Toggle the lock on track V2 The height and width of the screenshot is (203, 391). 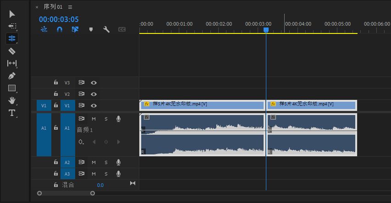(x=56, y=94)
